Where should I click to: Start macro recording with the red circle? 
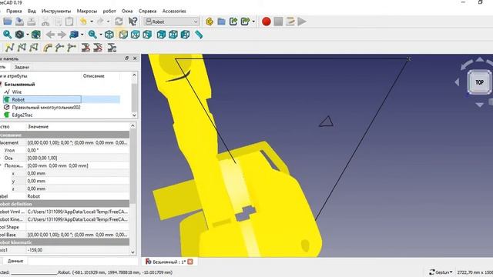tap(267, 22)
